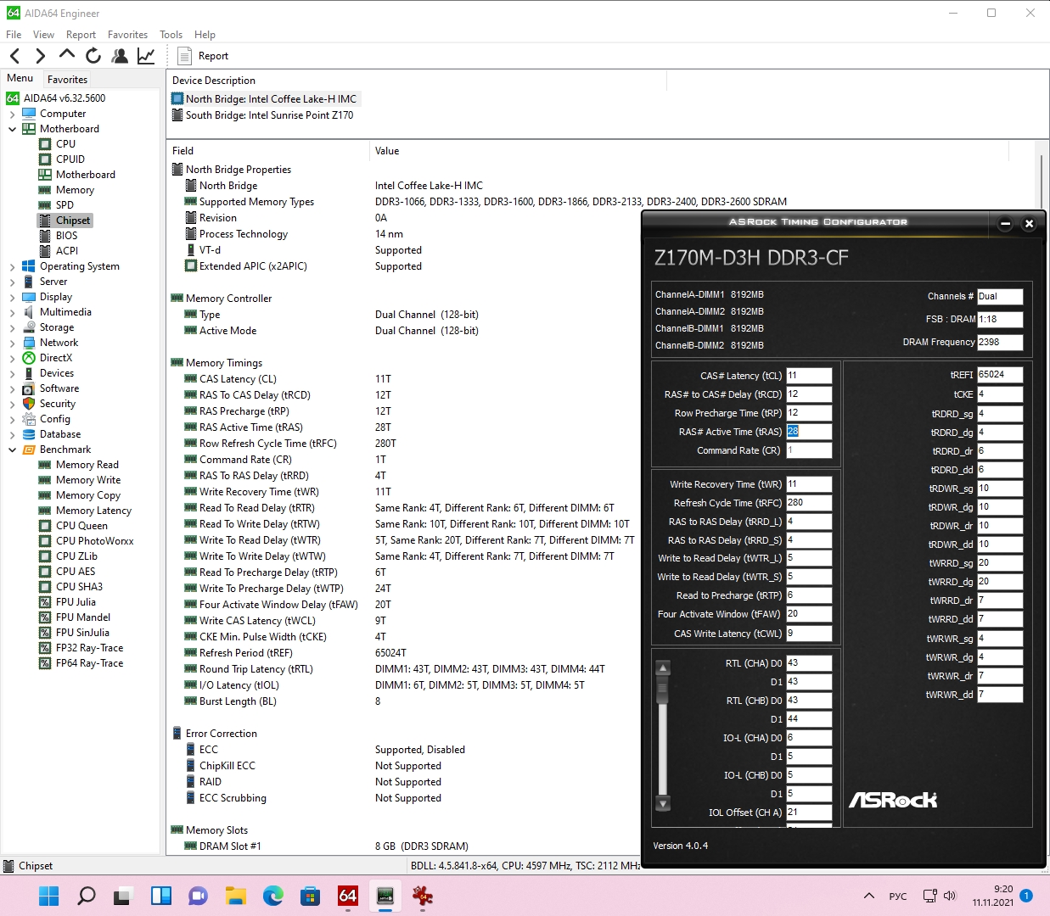Click the Devices icon in tree

[x=29, y=373]
